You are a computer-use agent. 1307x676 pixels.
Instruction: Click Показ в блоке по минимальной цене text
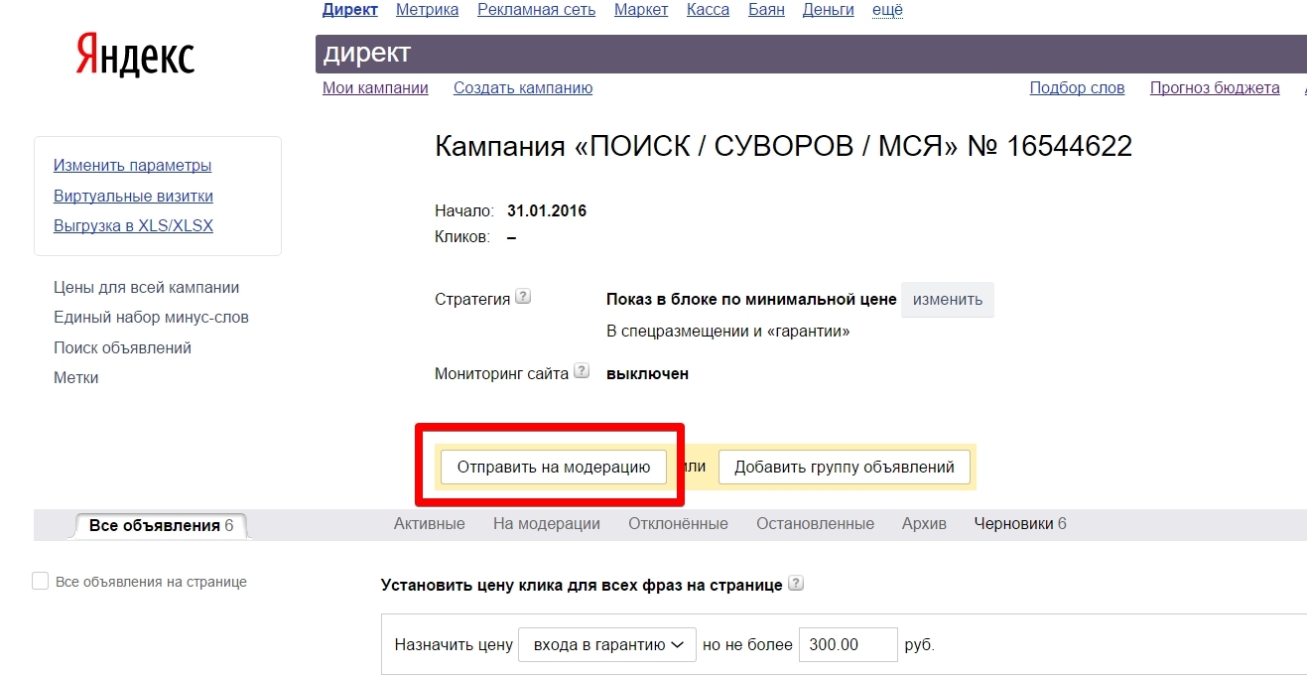tap(751, 299)
